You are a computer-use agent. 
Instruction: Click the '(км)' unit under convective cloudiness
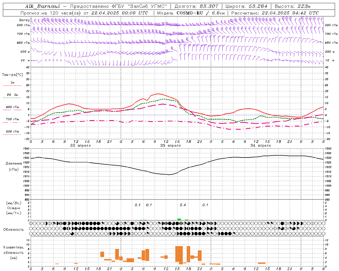pos(14,258)
